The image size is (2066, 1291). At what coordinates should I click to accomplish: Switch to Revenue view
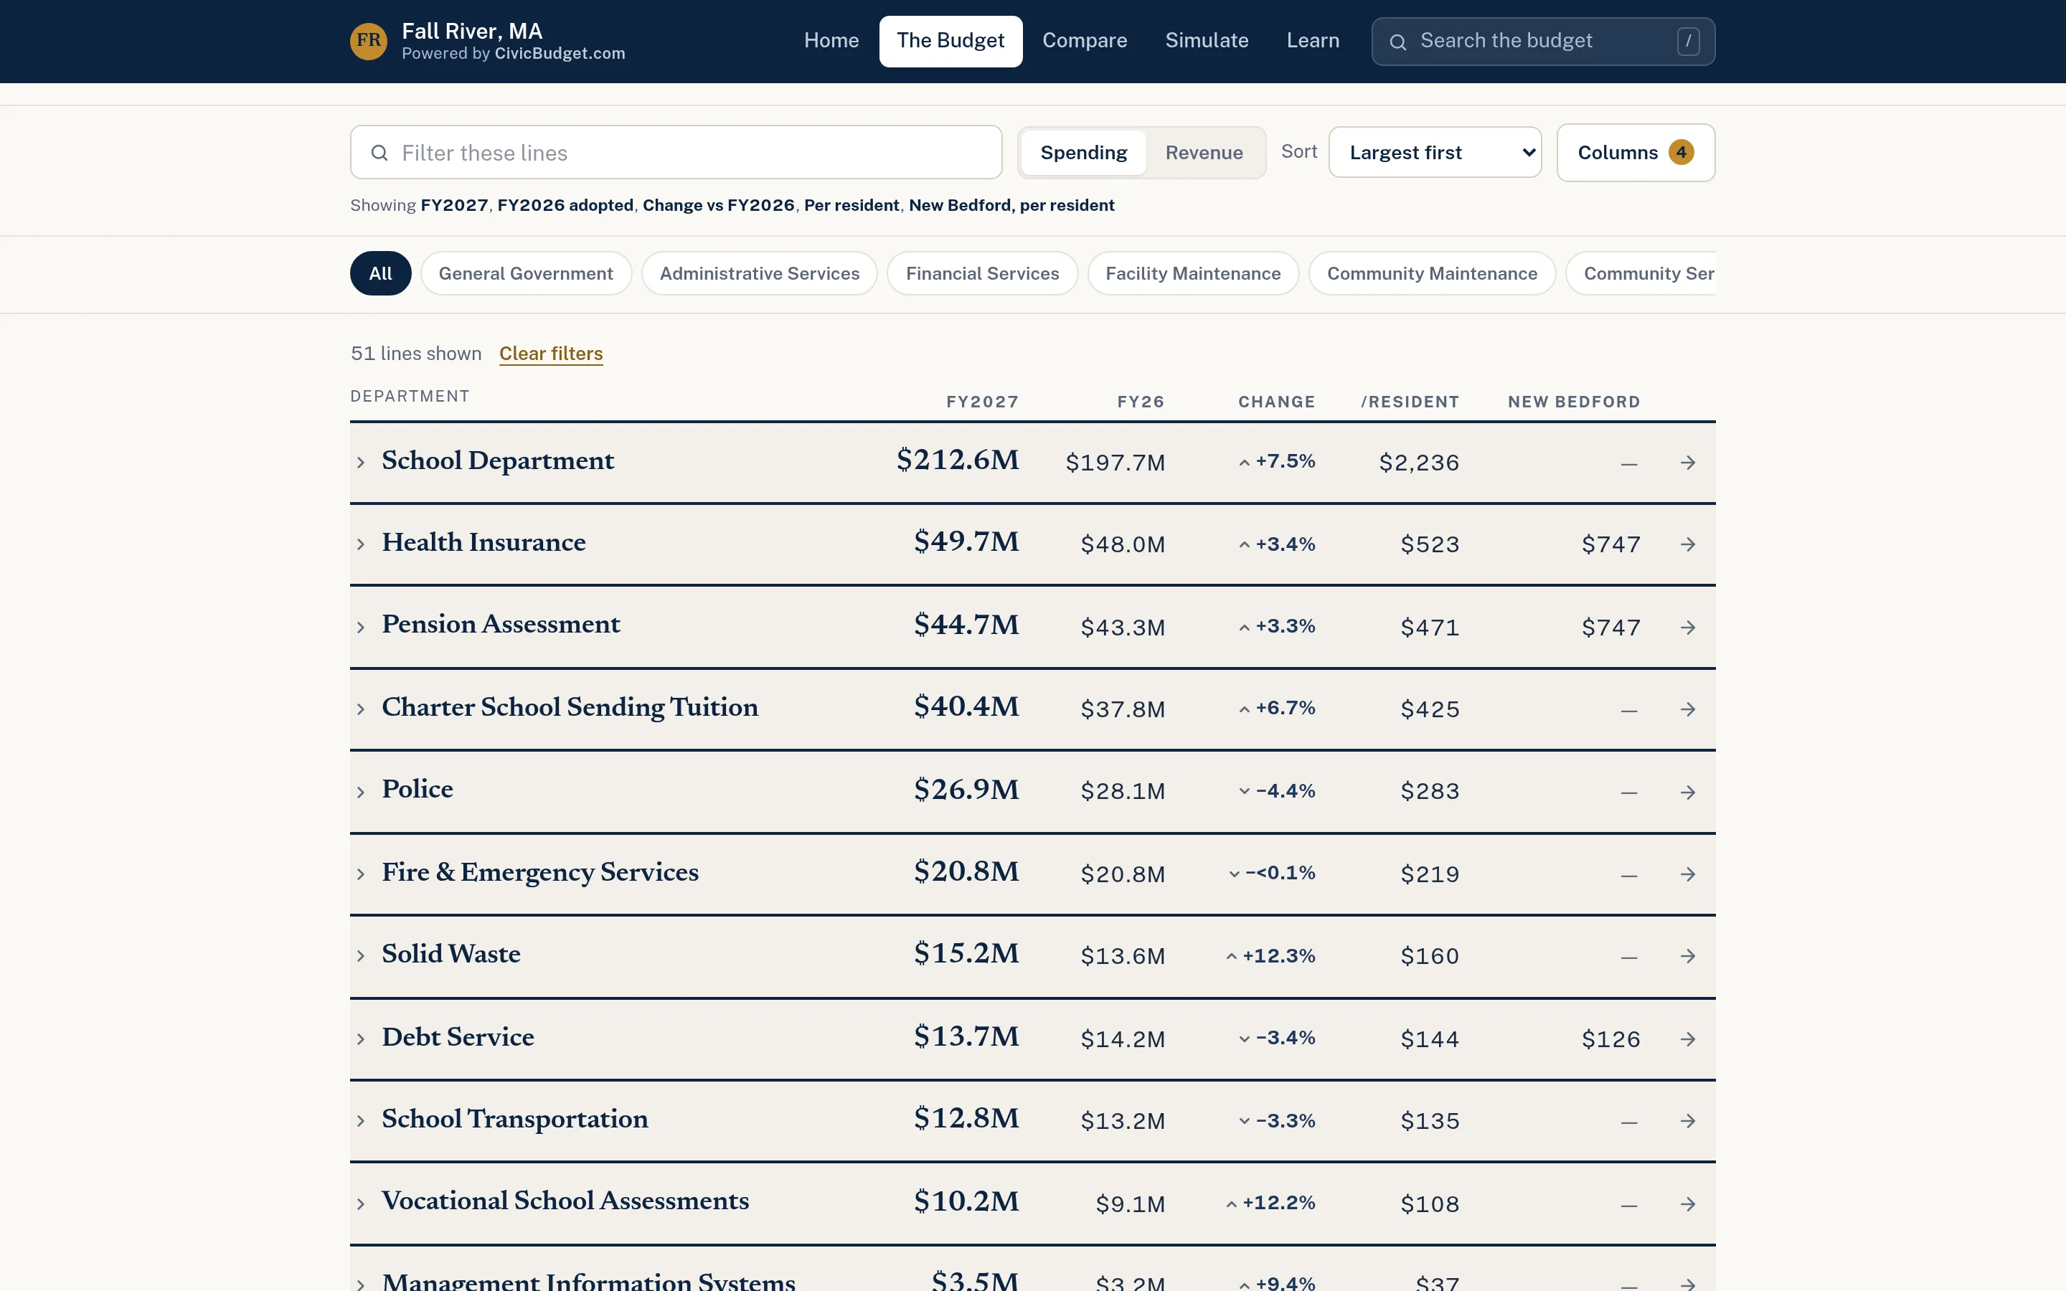[x=1204, y=153]
